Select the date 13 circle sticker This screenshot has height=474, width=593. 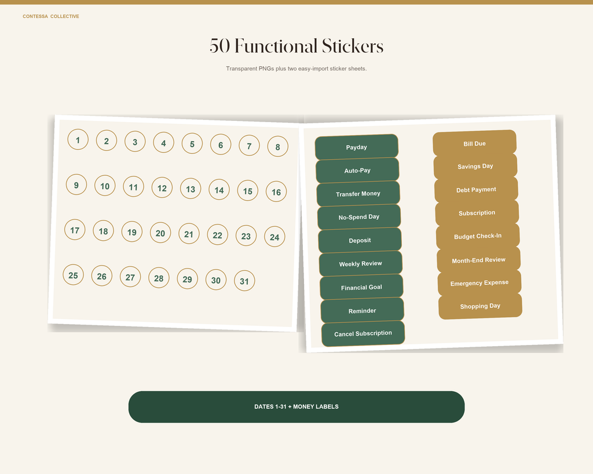(191, 189)
